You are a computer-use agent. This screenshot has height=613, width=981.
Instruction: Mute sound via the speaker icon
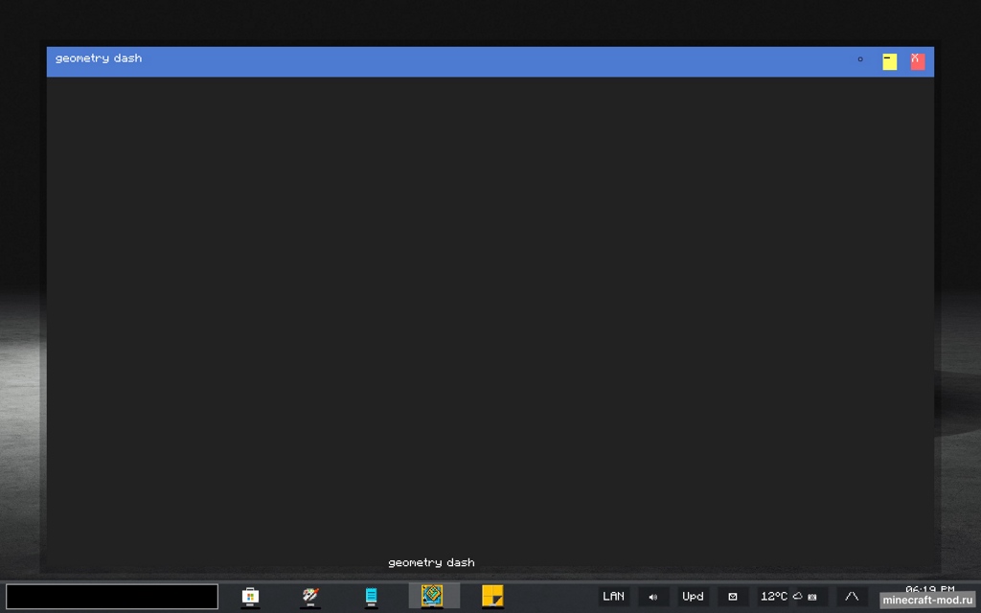(x=653, y=597)
